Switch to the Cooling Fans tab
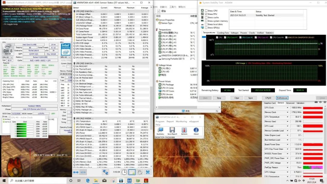The width and height of the screenshot is (327, 184). point(223,33)
